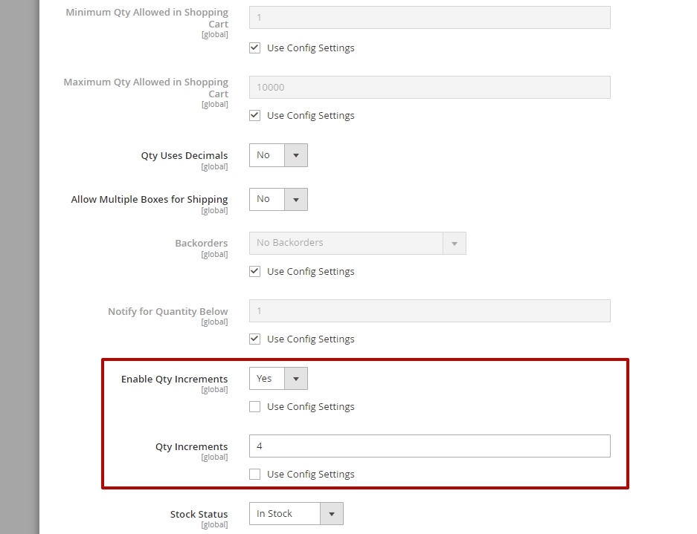The height and width of the screenshot is (534, 697).
Task: Check Use Config Settings for Enable Qty Increments
Action: coord(254,406)
